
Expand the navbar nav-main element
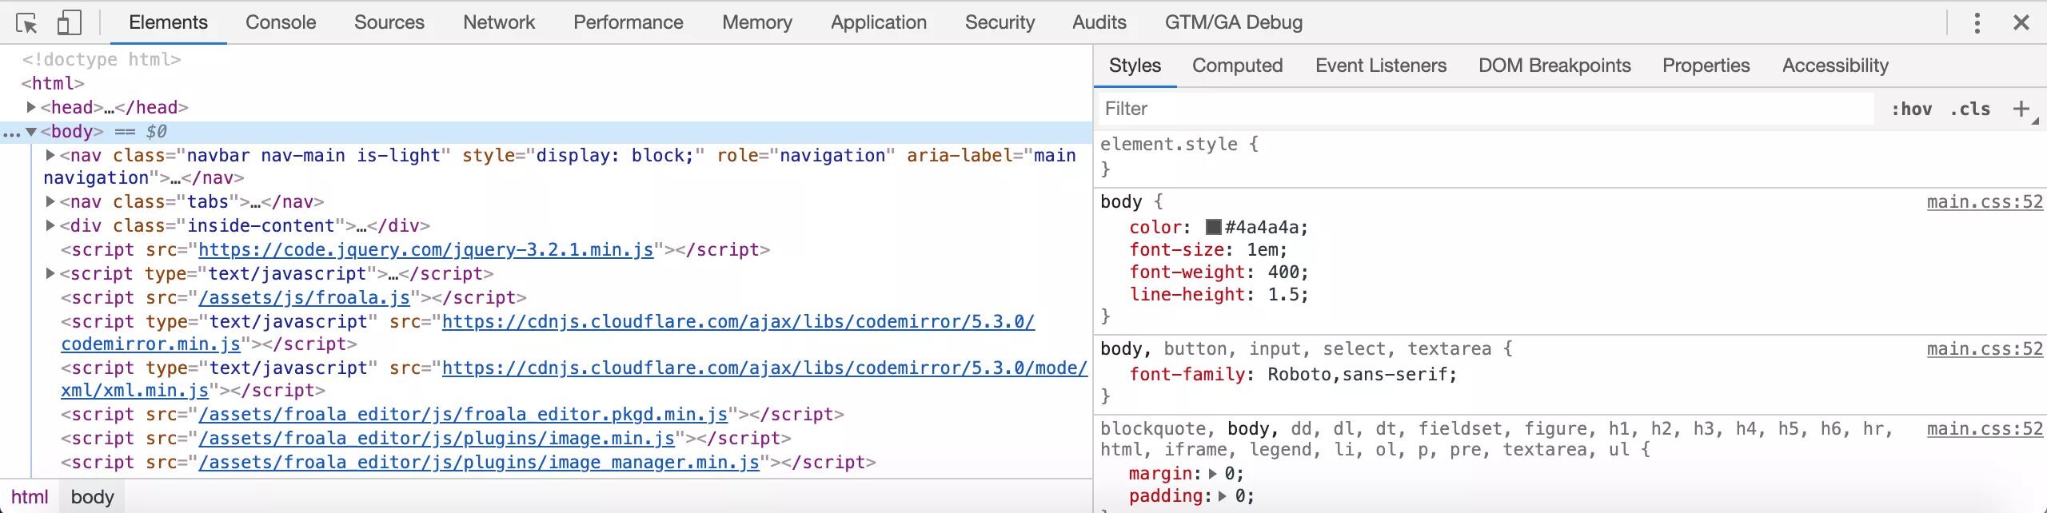(x=50, y=155)
